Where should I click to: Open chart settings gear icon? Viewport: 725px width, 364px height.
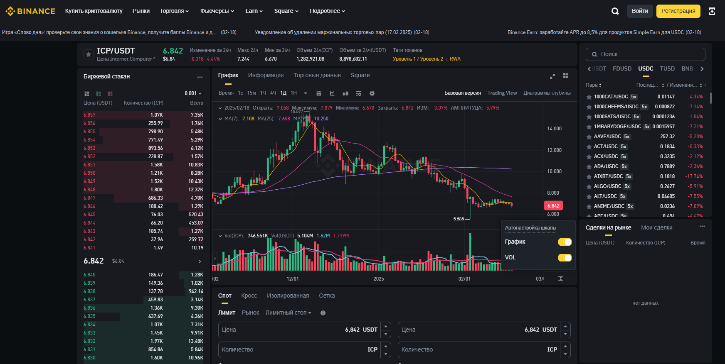(372, 93)
